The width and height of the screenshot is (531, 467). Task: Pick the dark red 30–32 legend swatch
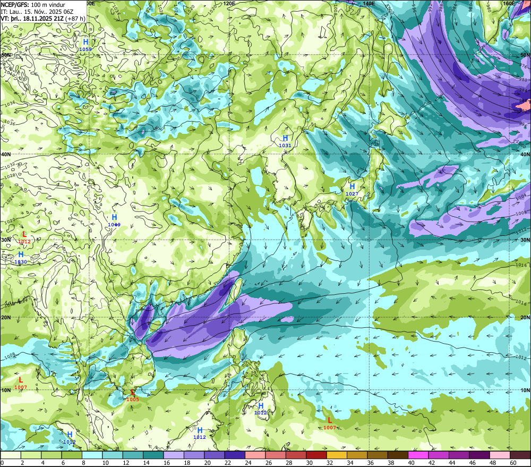tap(316, 455)
